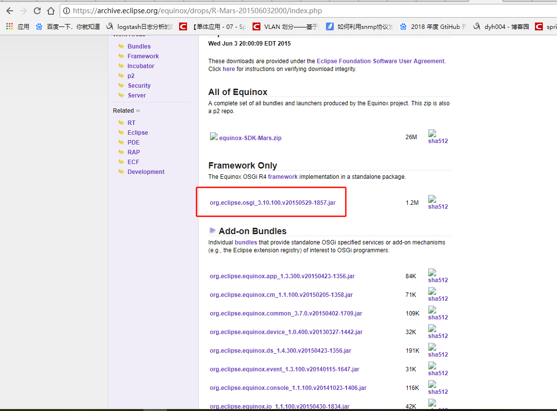The image size is (557, 411).
Task: Open the 应用 apps bookmark
Action: coord(18,26)
